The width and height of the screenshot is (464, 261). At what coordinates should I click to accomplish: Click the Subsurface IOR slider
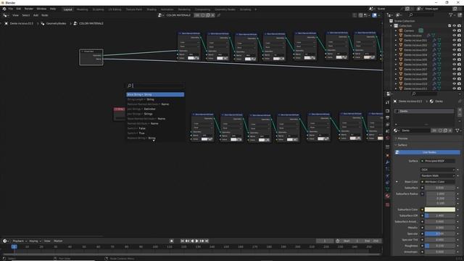point(440,216)
